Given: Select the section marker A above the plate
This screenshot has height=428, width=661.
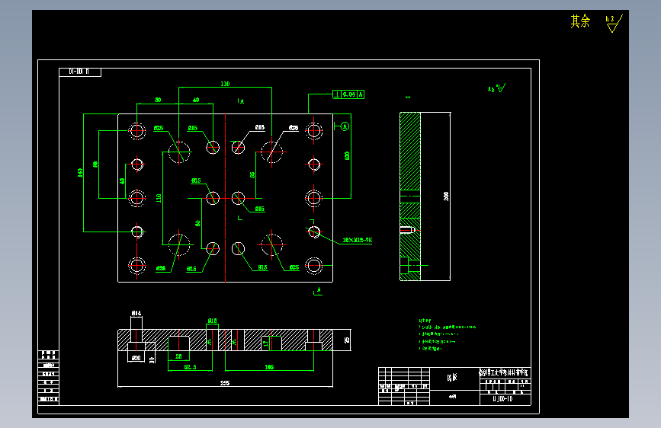Looking at the screenshot, I should click(241, 101).
